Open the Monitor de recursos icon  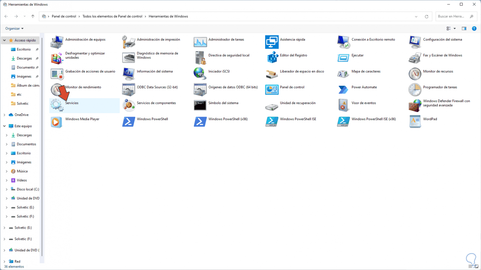415,74
